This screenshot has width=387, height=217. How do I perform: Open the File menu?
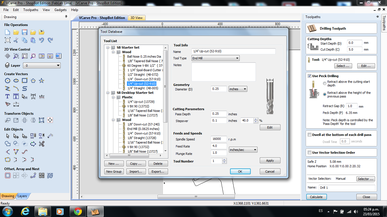pos(6,10)
